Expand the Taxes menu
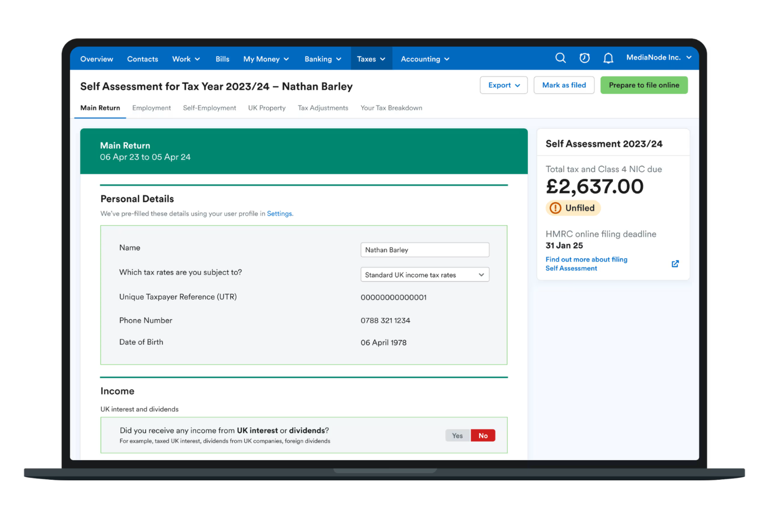Viewport: 769px width, 513px height. 371,59
